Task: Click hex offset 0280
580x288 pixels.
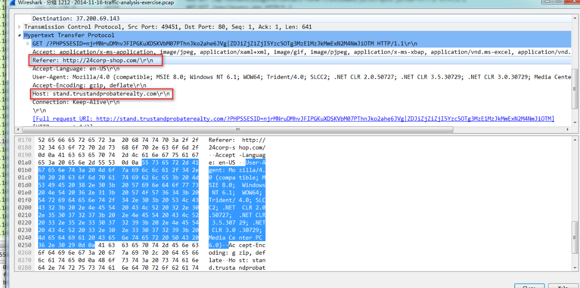Action: 25,267
